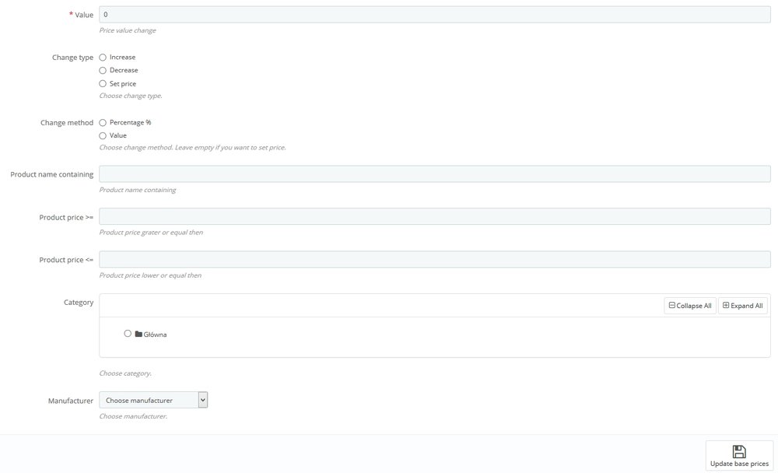This screenshot has height=473, width=778.
Task: Select Value as the change method
Action: click(103, 135)
